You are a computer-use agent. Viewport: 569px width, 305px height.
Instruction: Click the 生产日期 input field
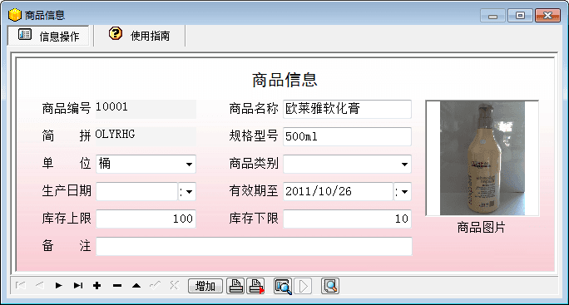136,191
